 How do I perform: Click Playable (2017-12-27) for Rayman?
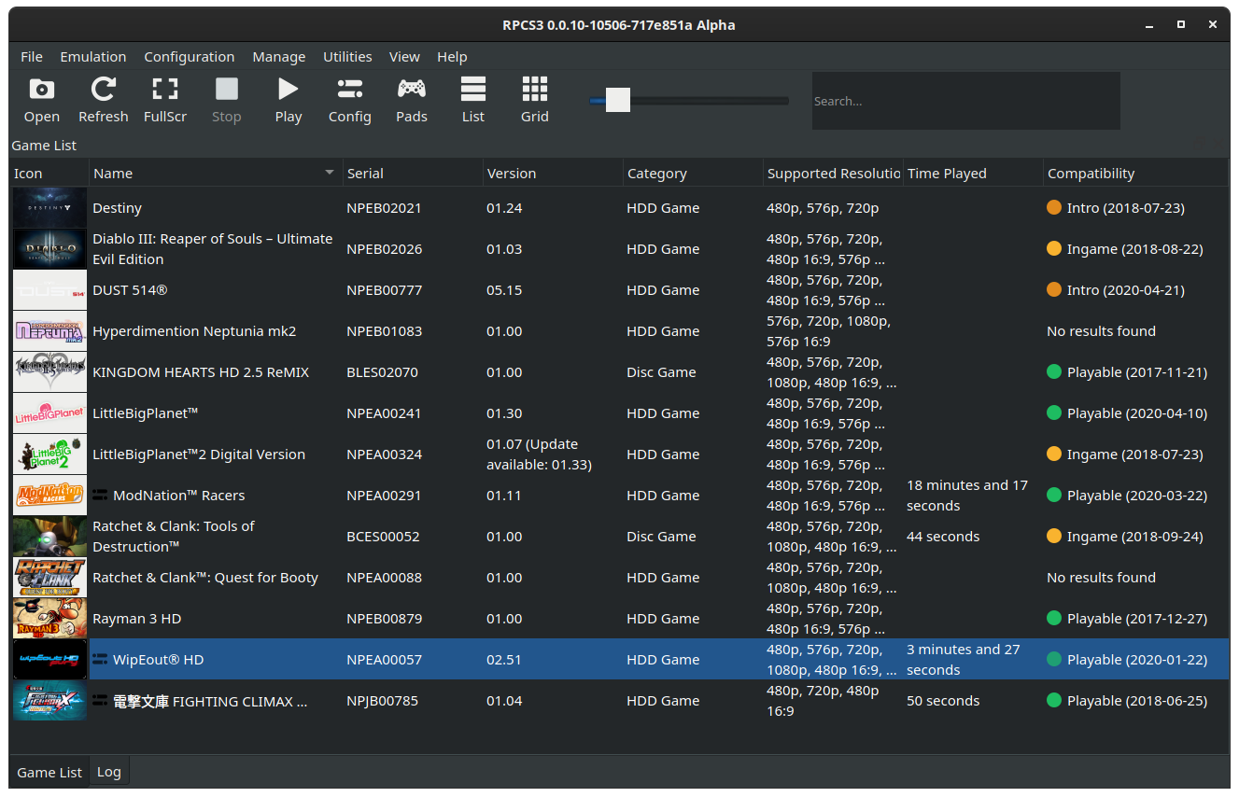coord(1127,619)
